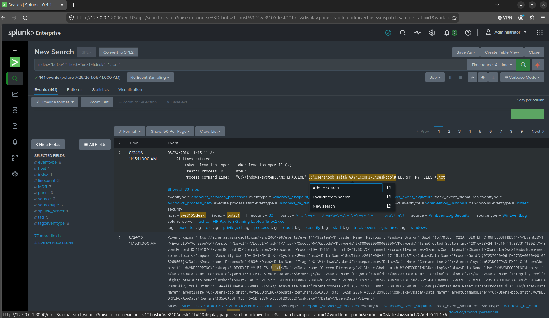Reload the browser page
Image resolution: width=549 pixels, height=318 pixels.
25,18
